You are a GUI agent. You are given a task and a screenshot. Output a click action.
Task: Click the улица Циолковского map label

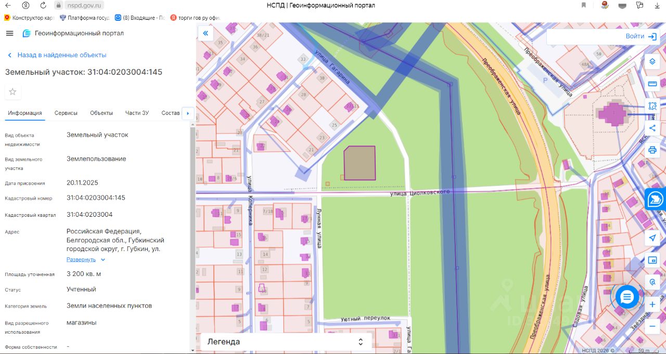pos(420,193)
